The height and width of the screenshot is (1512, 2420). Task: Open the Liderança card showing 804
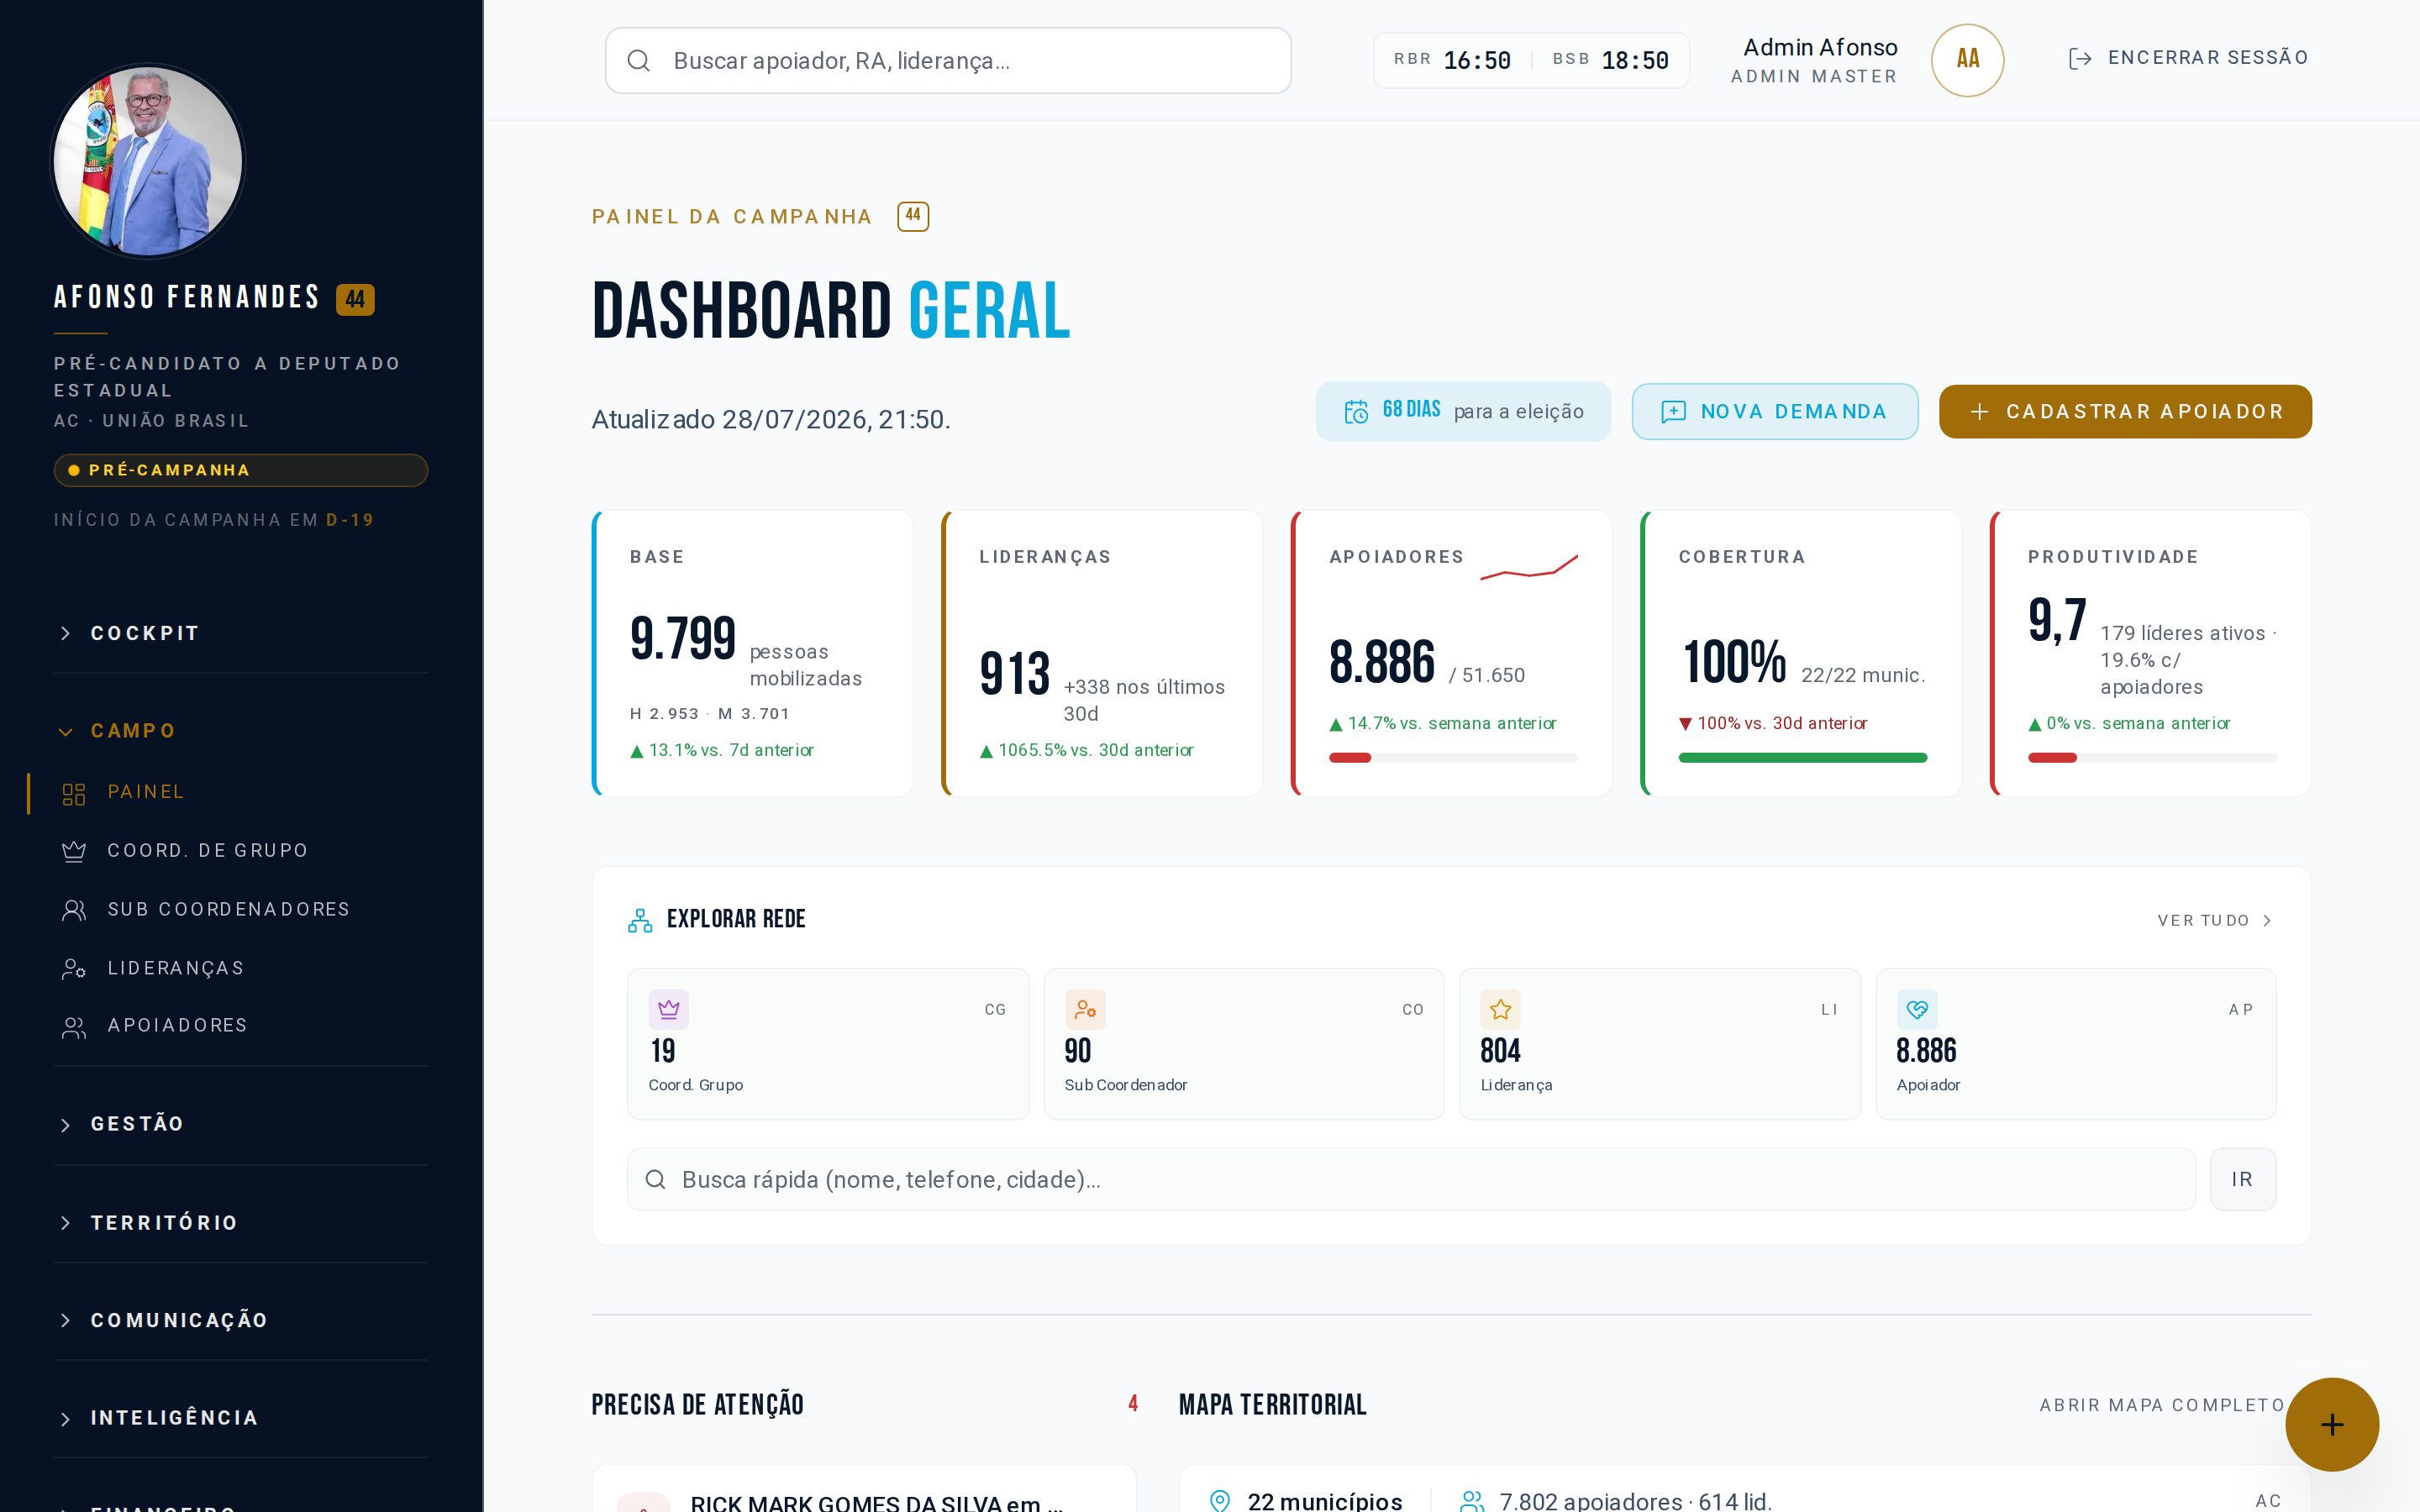[x=1660, y=1044]
